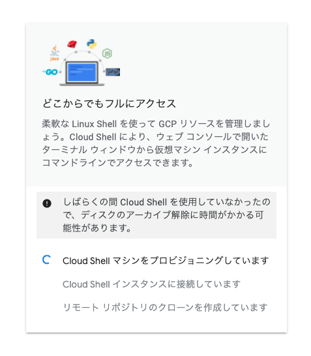Click the laptop illustration
311x356 pixels.
(x=82, y=74)
